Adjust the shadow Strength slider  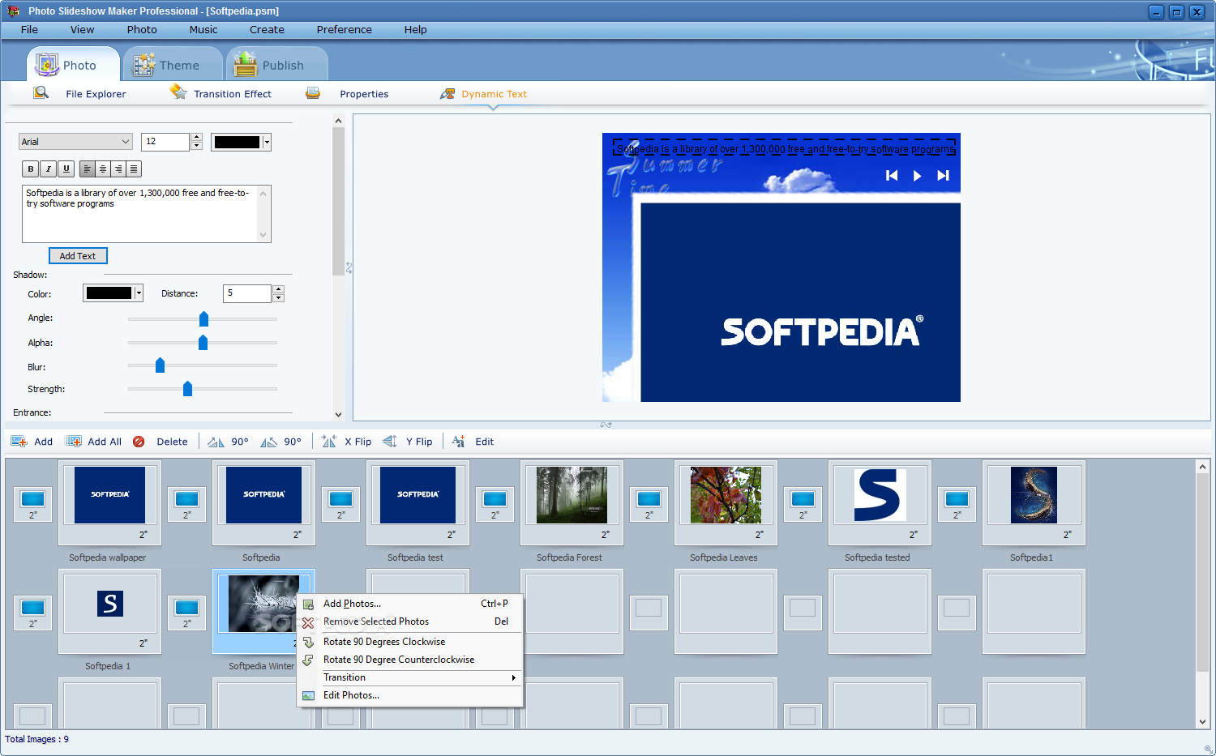click(x=187, y=389)
